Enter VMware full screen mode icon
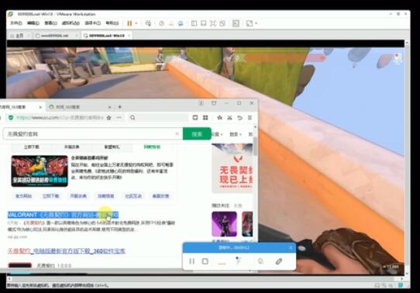 click(x=213, y=23)
